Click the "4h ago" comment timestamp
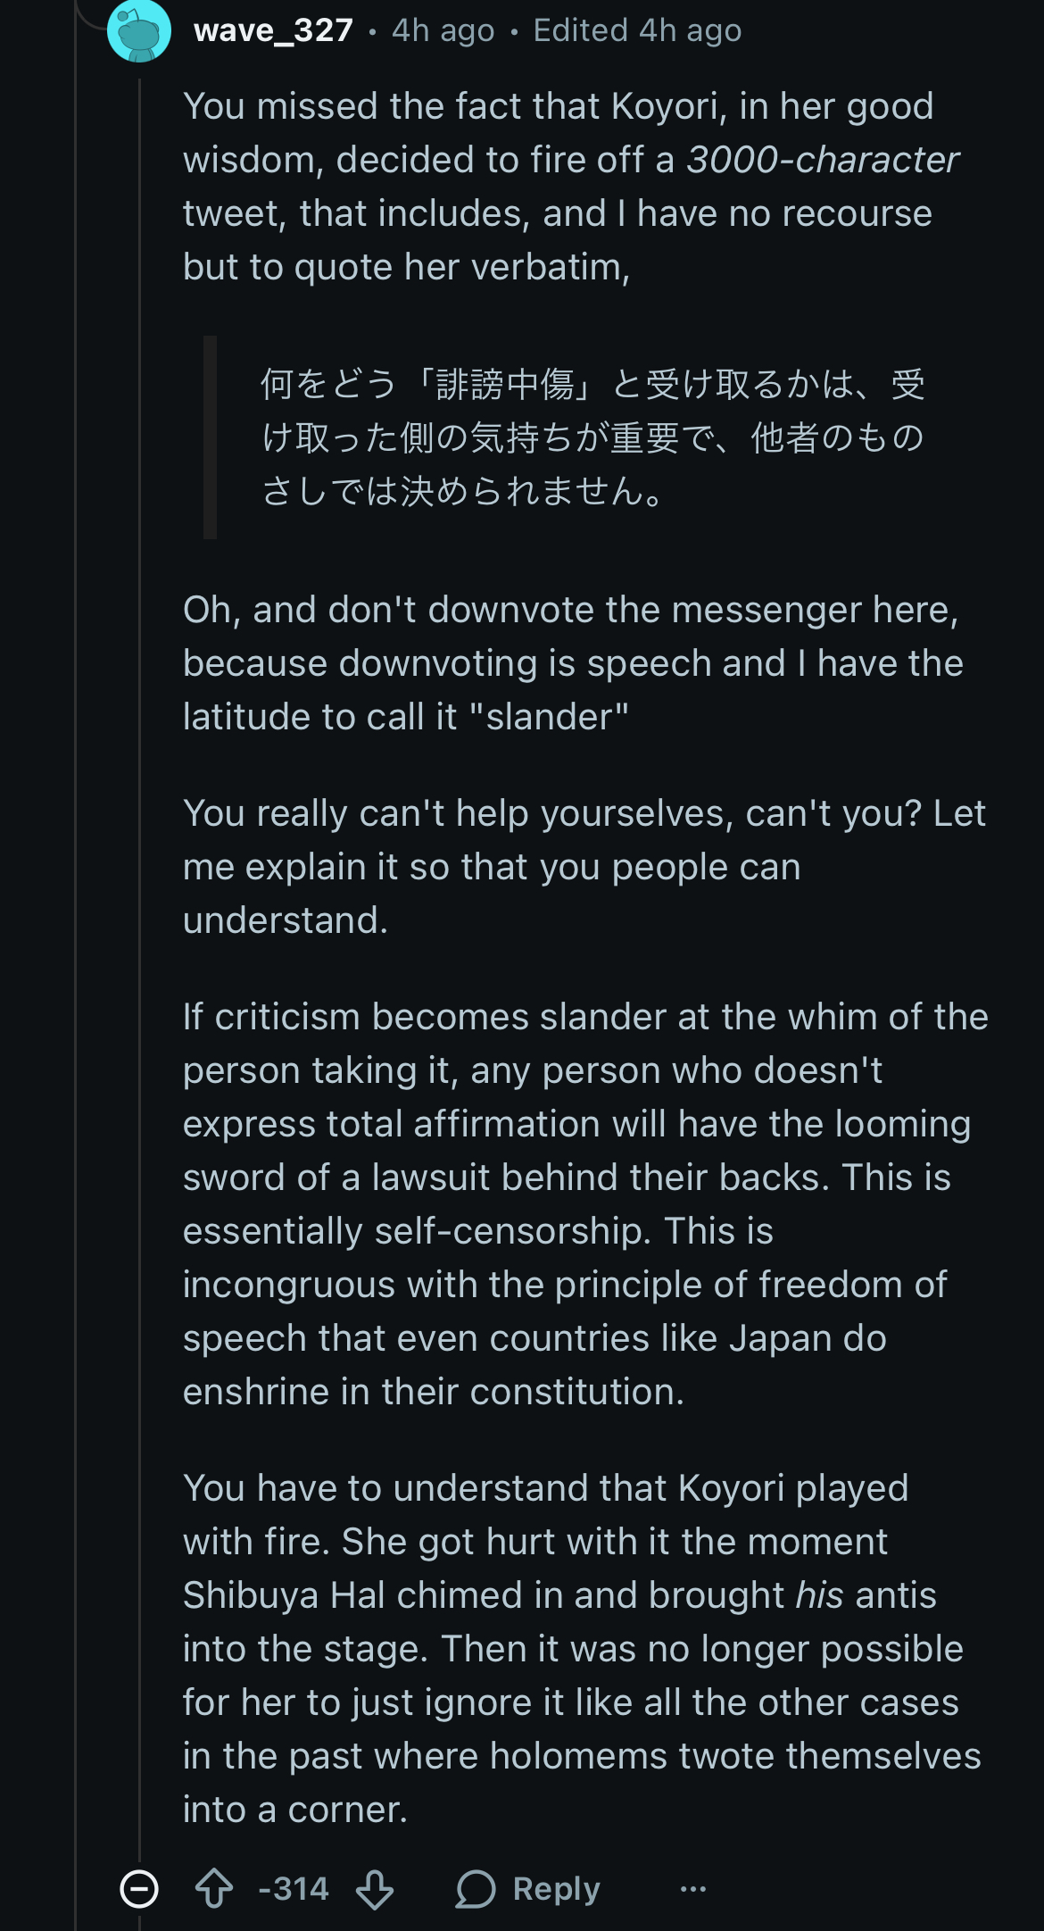Image resolution: width=1044 pixels, height=1931 pixels. click(x=443, y=30)
